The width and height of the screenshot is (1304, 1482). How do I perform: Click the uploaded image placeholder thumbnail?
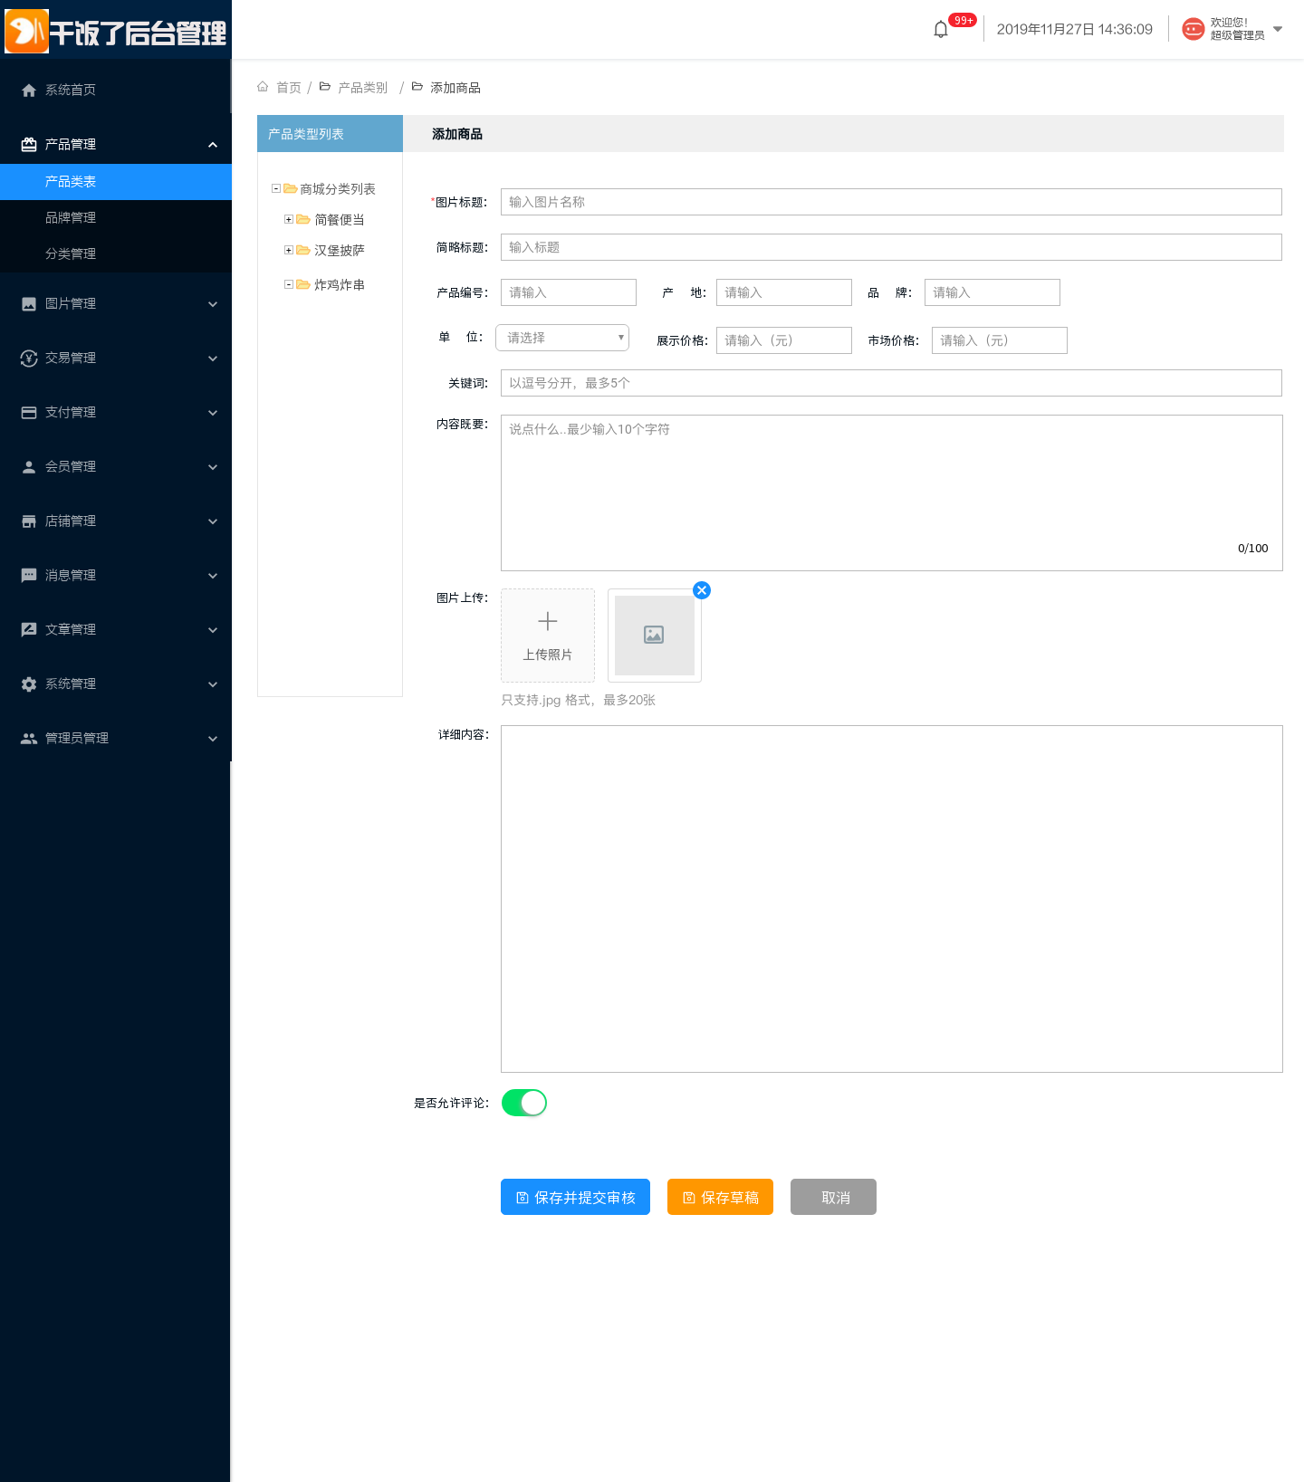coord(655,636)
